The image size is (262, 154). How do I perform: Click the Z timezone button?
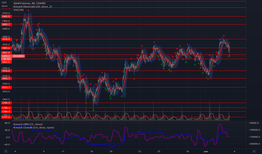pos(6,151)
